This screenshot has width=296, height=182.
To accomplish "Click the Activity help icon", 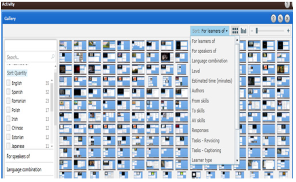I will tap(287, 4).
